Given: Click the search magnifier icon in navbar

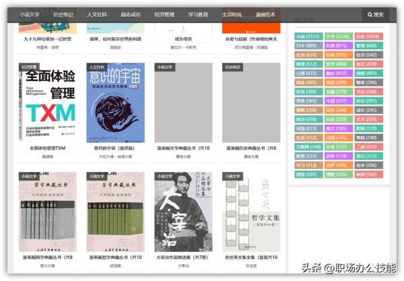Looking at the screenshot, I should coord(369,14).
